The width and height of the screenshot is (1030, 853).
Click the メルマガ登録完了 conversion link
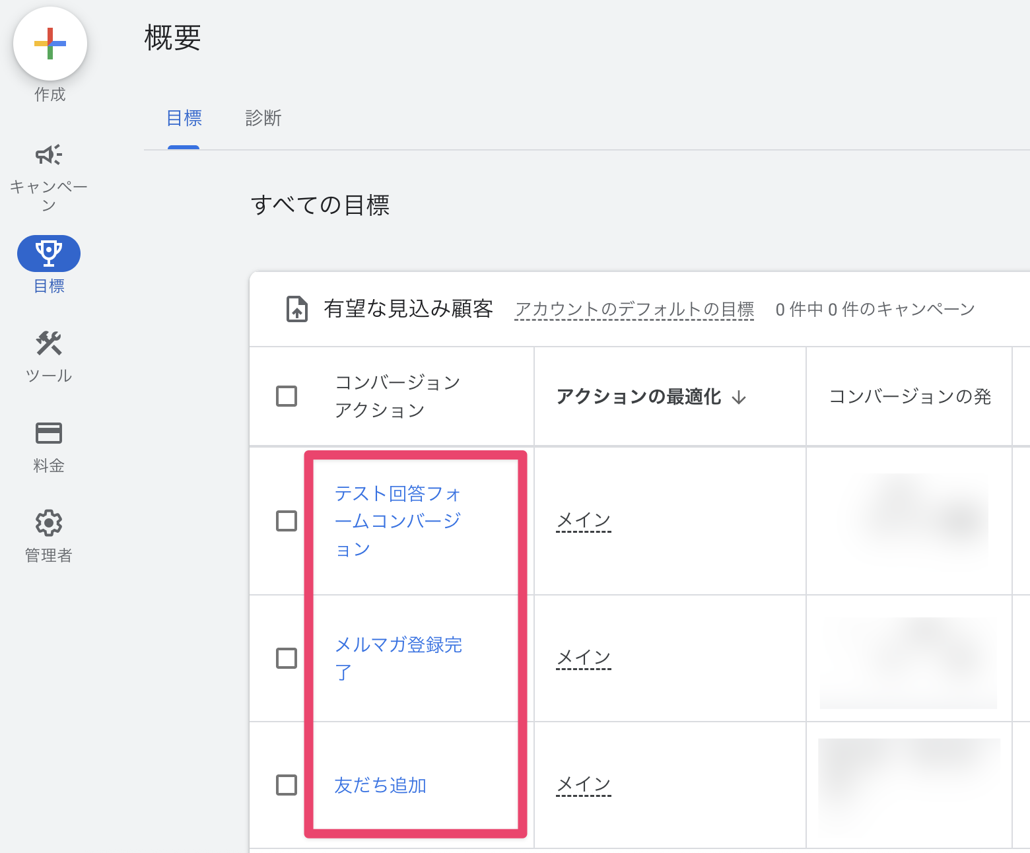[x=397, y=658]
